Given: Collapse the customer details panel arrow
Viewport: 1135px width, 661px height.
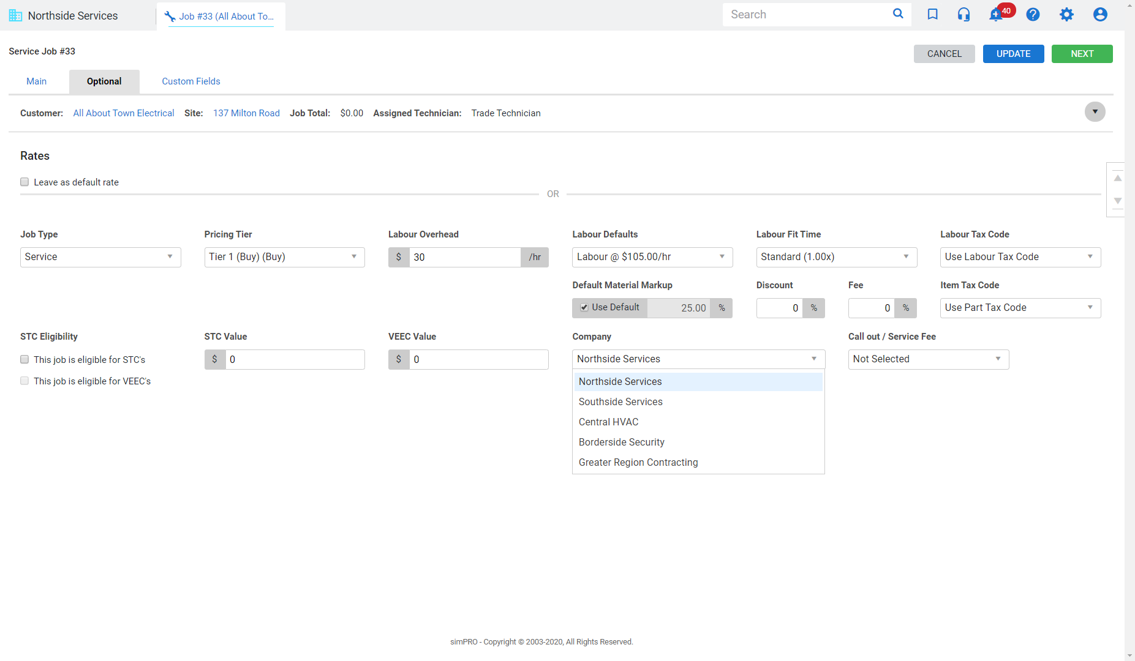Looking at the screenshot, I should point(1095,111).
